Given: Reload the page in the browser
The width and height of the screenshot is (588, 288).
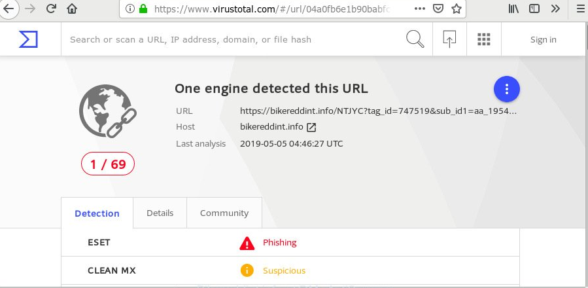Looking at the screenshot, I should click(x=51, y=9).
